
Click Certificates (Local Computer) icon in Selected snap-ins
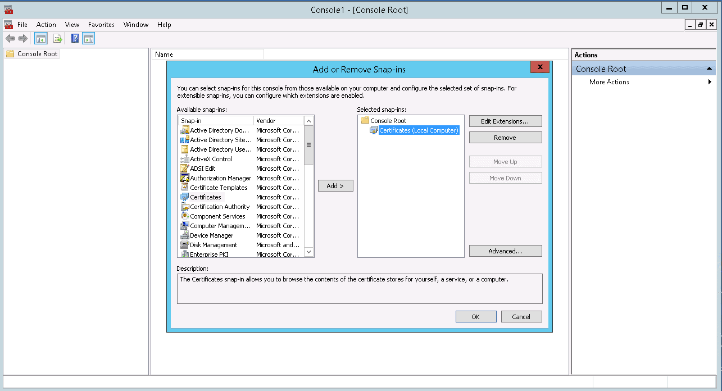click(x=374, y=130)
